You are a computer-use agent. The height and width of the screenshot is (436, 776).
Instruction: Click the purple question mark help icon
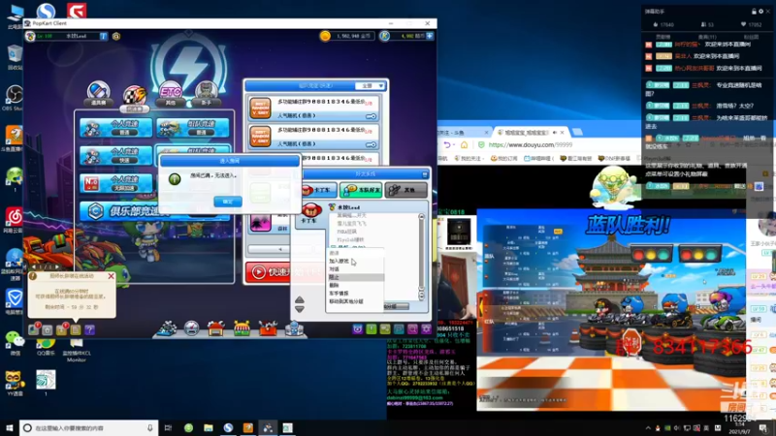89,329
